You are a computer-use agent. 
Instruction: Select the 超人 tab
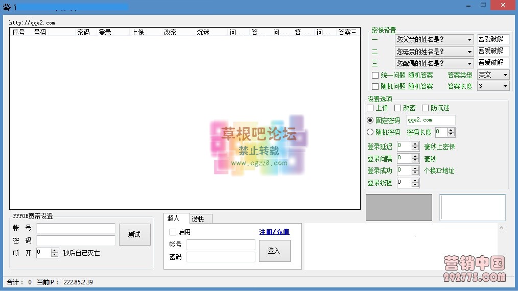(x=174, y=219)
